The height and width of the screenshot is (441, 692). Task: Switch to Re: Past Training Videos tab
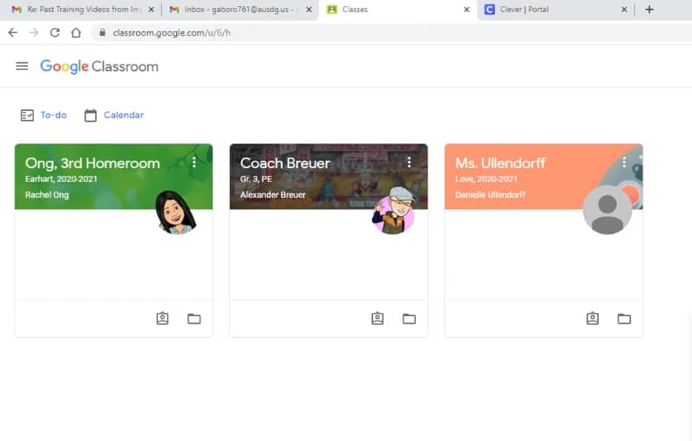tap(82, 10)
